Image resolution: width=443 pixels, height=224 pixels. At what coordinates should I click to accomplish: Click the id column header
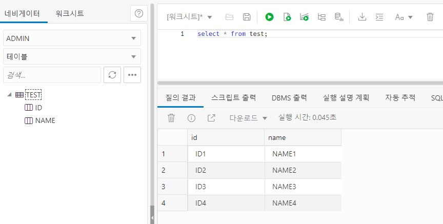(x=226, y=137)
